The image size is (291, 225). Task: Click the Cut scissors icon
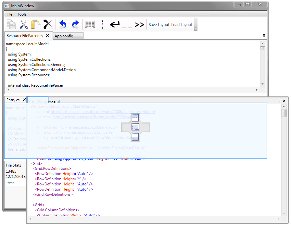(x=23, y=25)
